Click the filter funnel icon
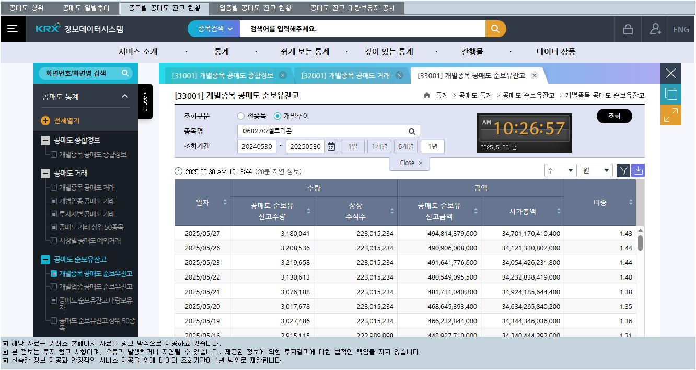This screenshot has width=696, height=370. click(x=623, y=170)
